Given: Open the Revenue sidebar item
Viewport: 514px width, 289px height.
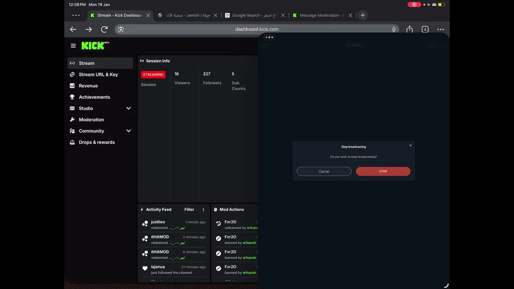Looking at the screenshot, I should [x=100, y=86].
